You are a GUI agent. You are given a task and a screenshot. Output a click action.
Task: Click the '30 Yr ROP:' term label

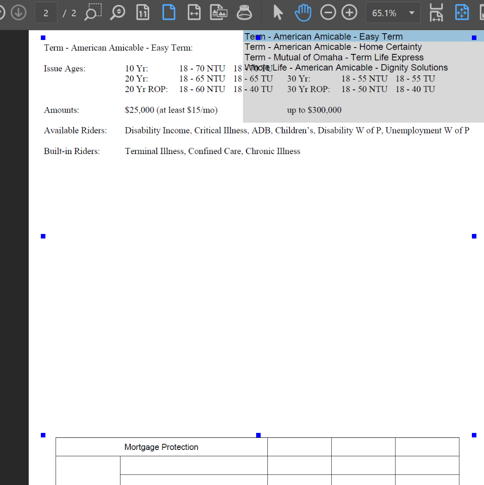(x=309, y=89)
